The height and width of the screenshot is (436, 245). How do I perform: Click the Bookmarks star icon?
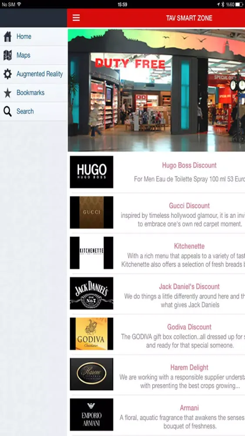(7, 93)
